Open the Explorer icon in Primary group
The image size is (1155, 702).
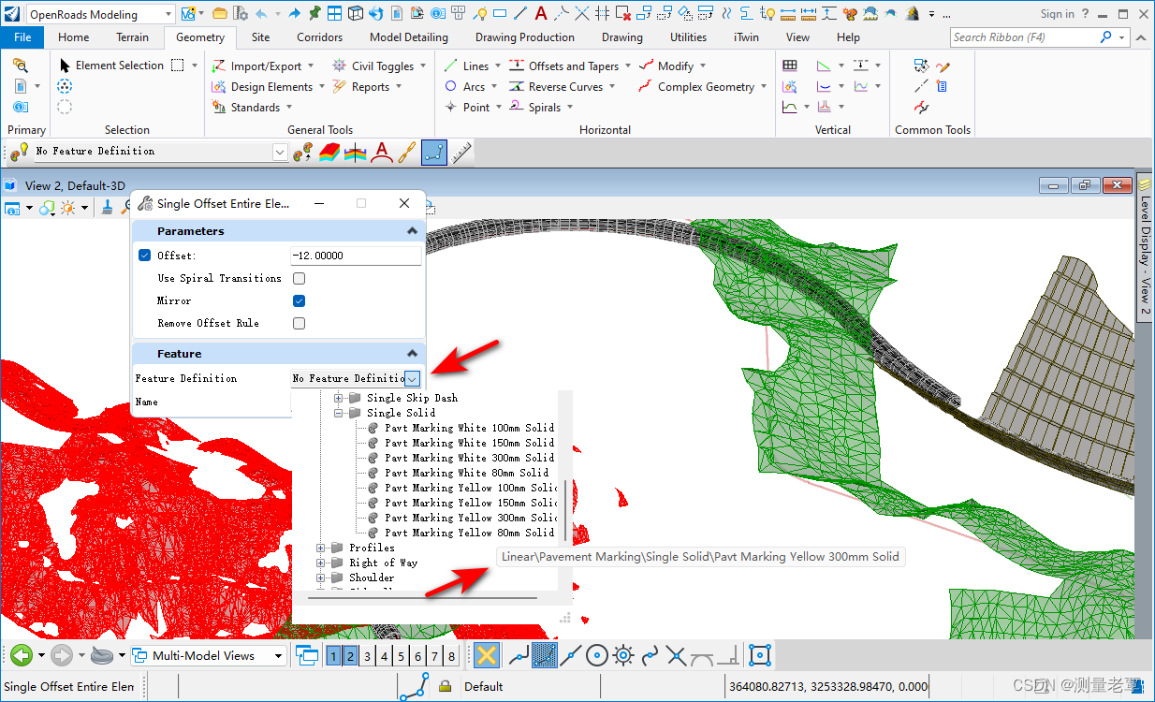pos(21,66)
